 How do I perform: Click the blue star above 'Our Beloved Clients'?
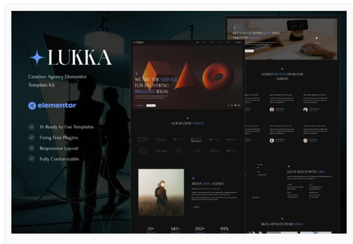[x=188, y=118]
